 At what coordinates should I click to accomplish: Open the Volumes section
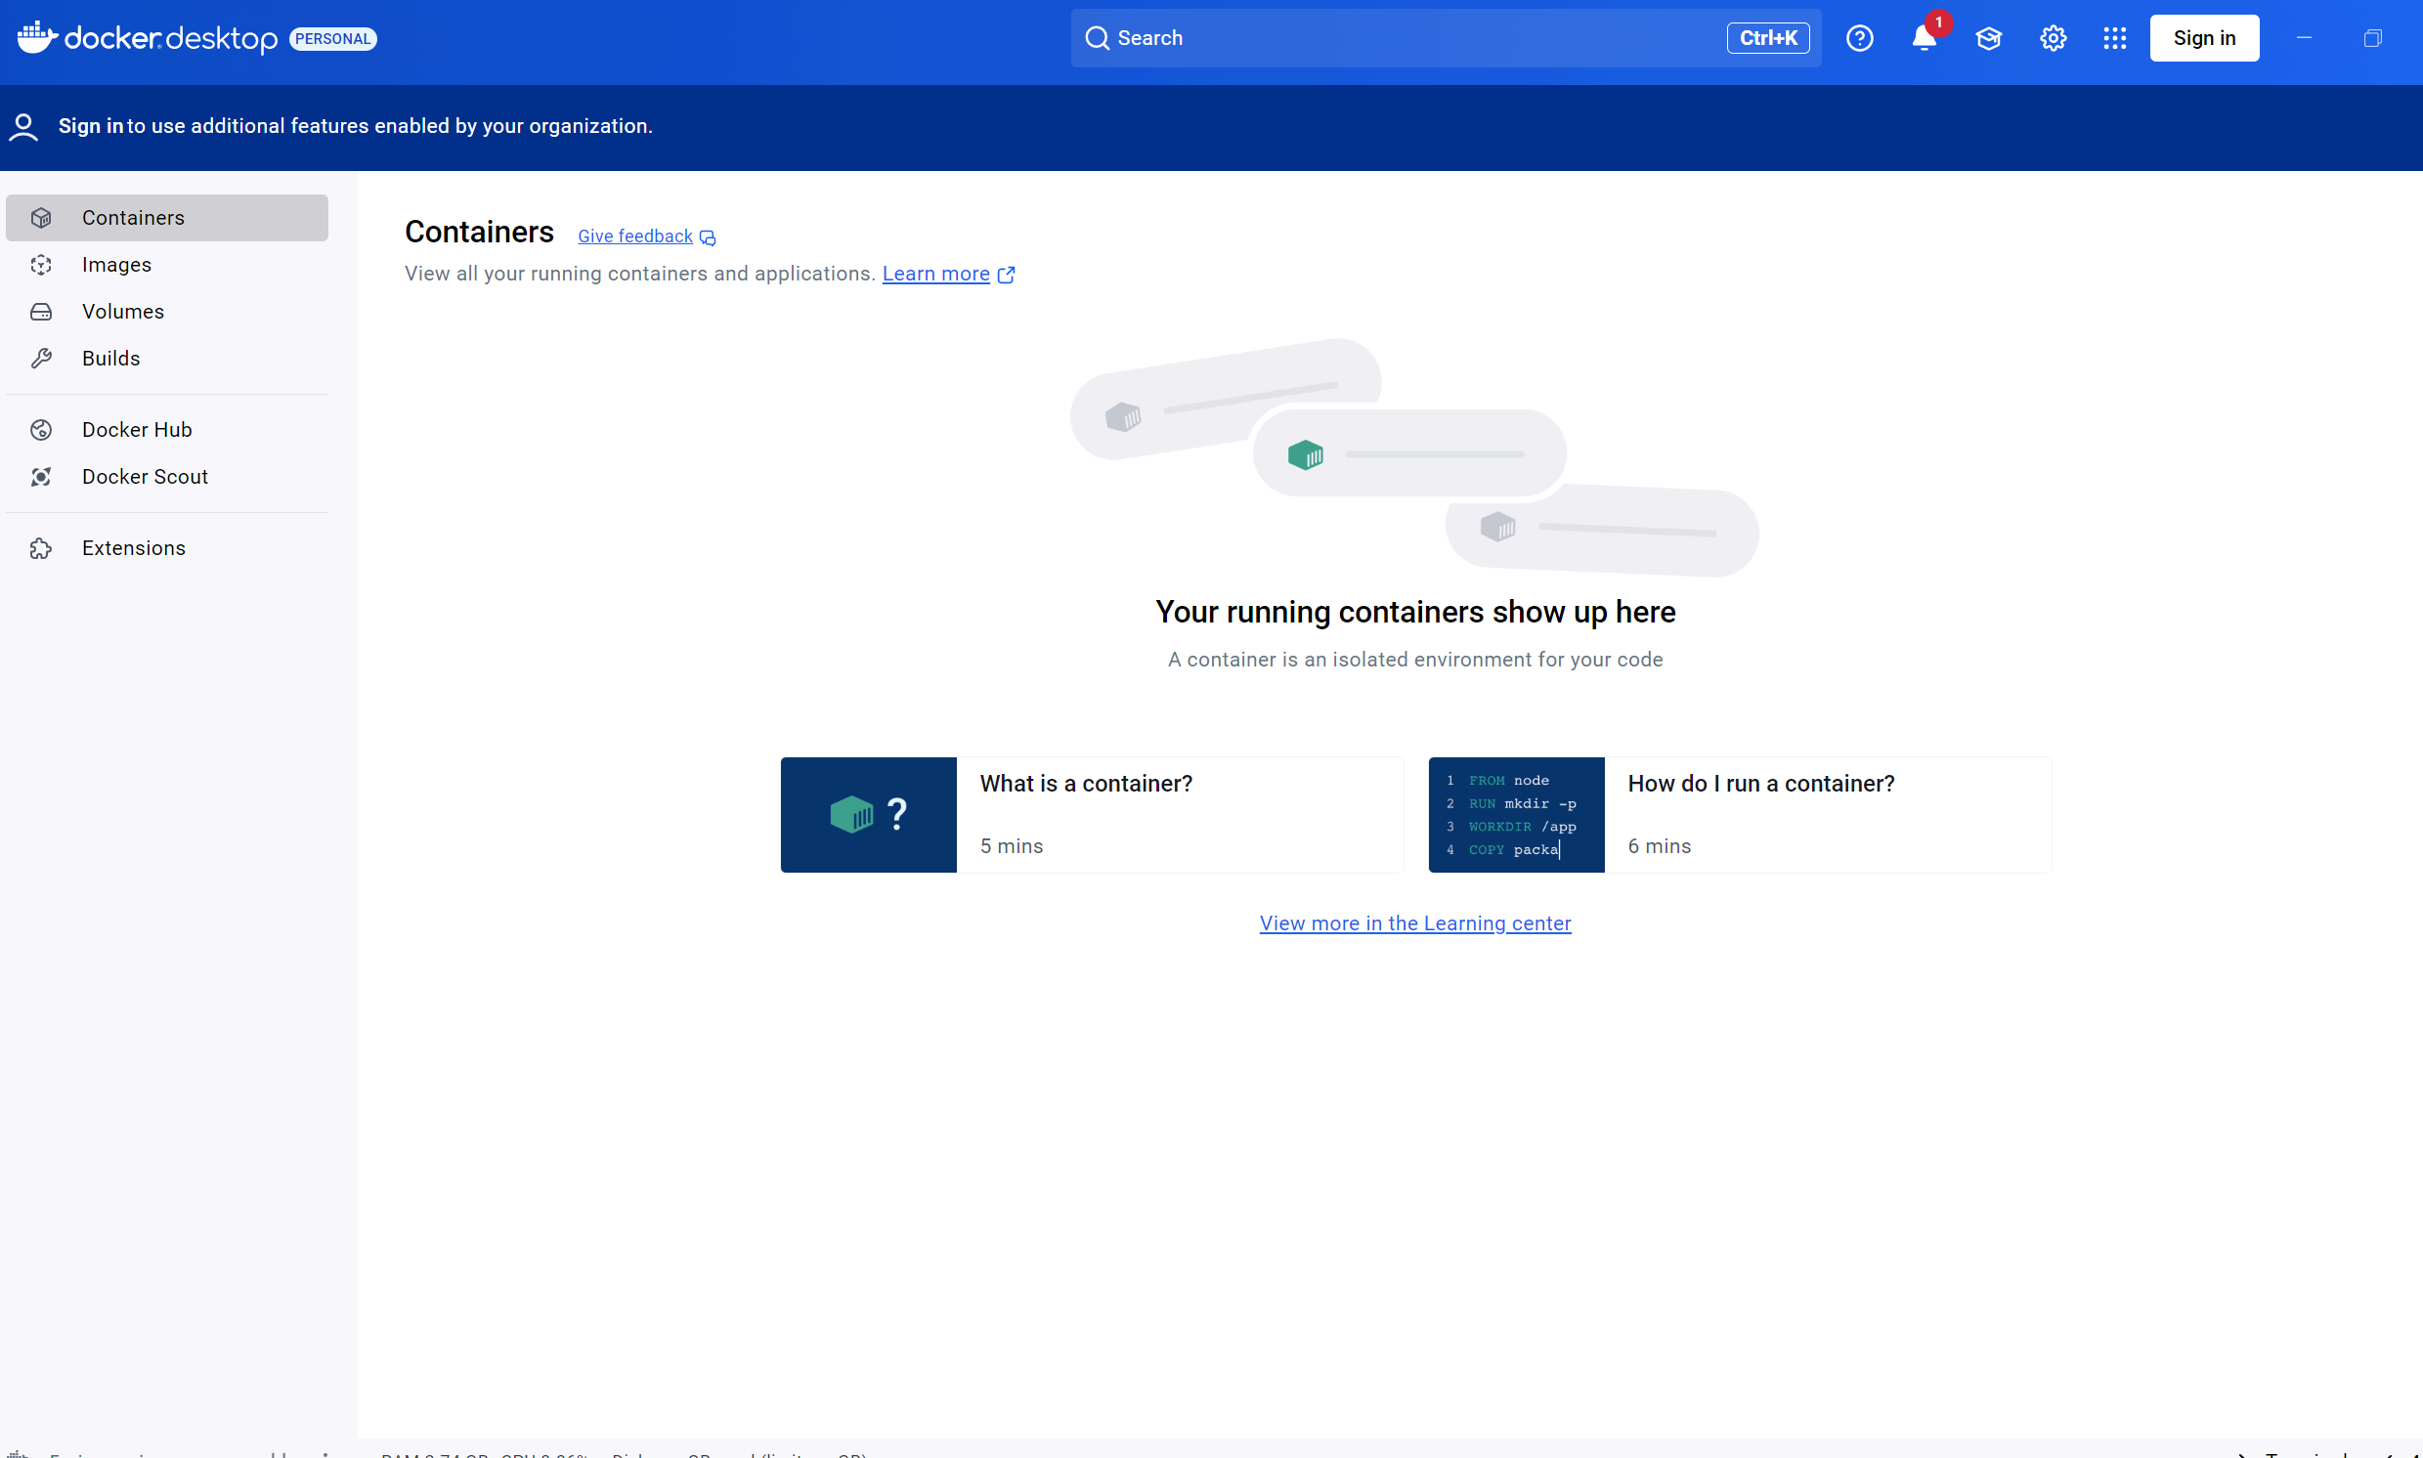[123, 312]
